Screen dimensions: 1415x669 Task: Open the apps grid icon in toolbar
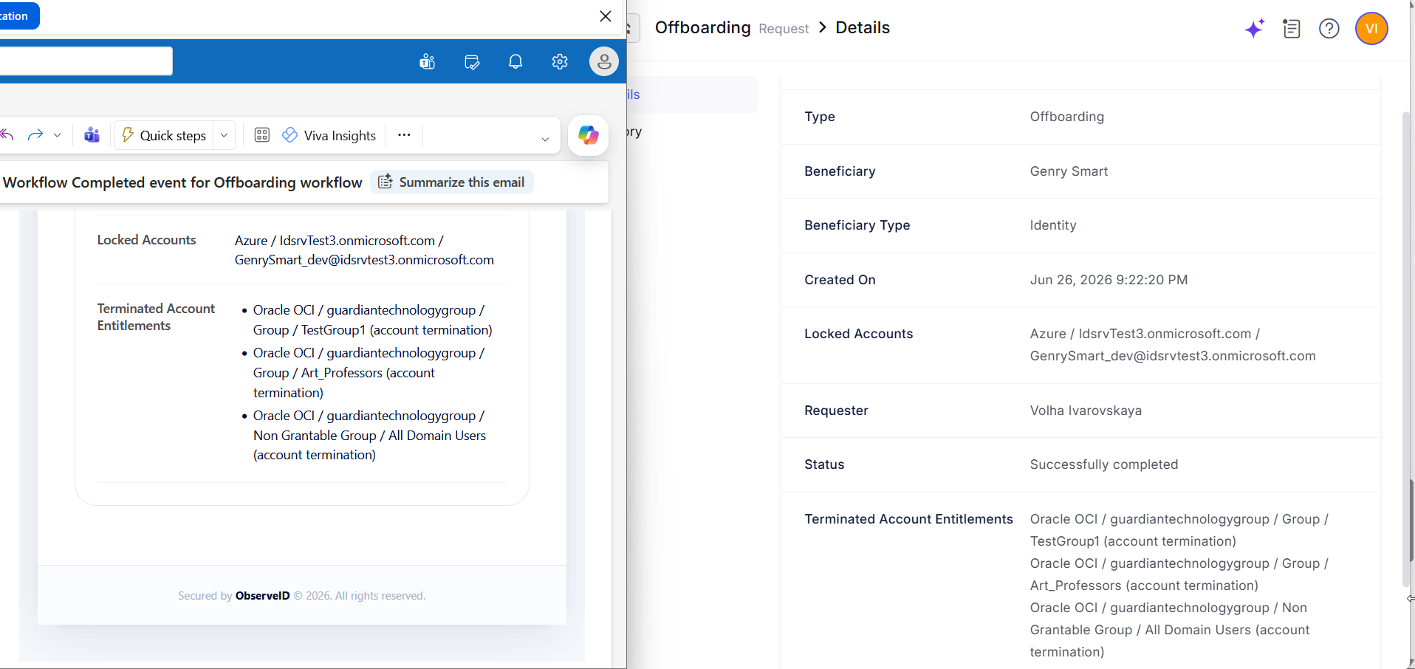coord(261,135)
